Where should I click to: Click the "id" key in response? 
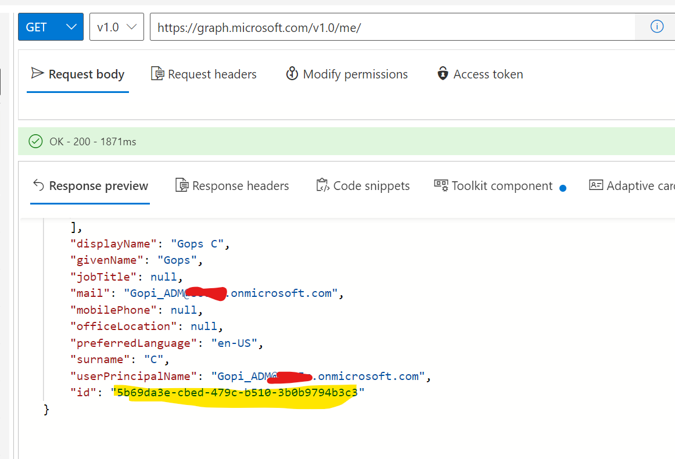(x=84, y=393)
